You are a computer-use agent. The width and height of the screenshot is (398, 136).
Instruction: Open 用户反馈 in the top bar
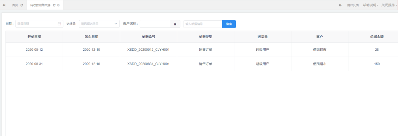pyautogui.click(x=353, y=5)
